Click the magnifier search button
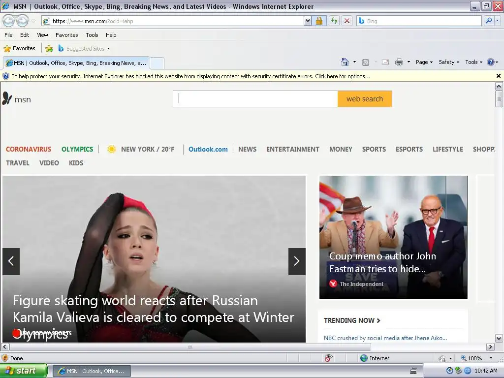The height and width of the screenshot is (378, 504). point(489,21)
